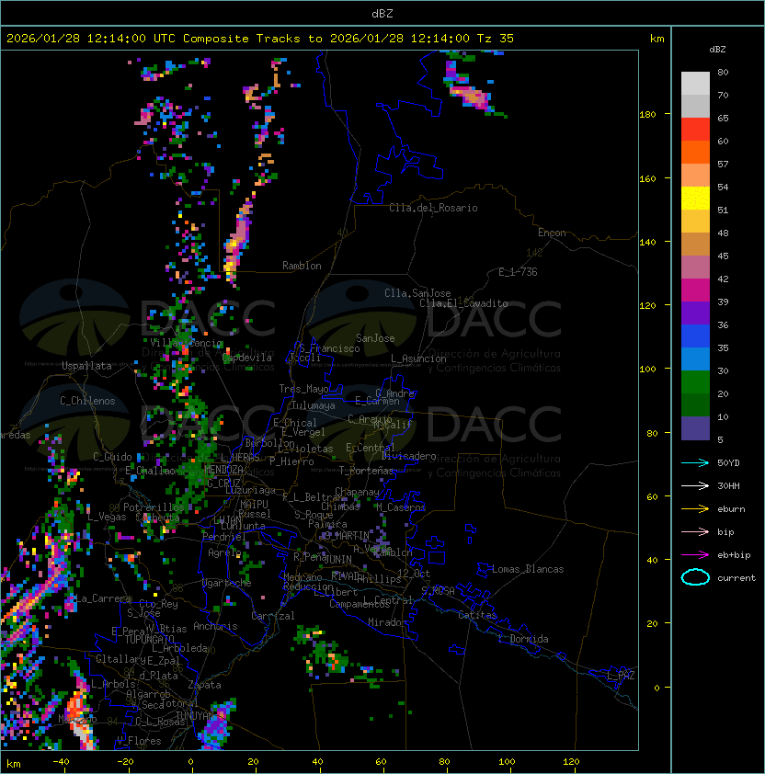The image size is (765, 774).
Task: Click the Potrerillos label
Action: (154, 507)
